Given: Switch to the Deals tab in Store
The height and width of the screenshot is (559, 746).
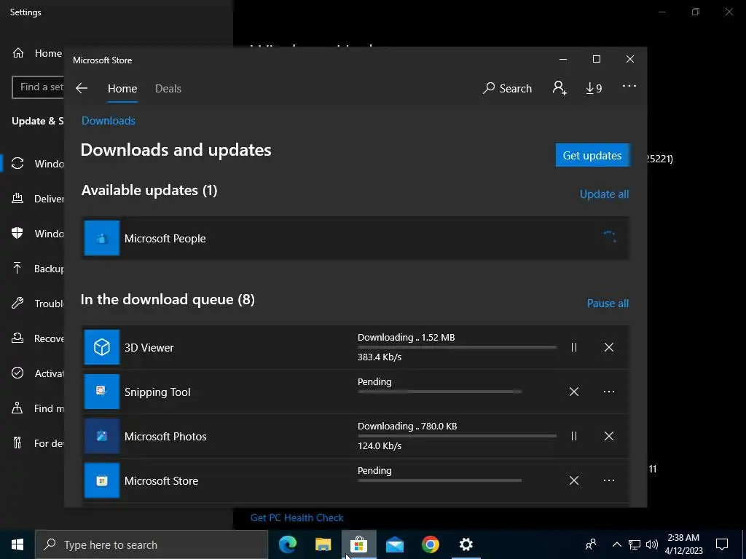Looking at the screenshot, I should tap(168, 89).
